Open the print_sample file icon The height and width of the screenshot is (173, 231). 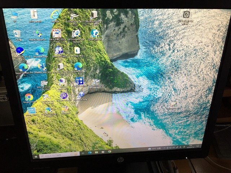pos(35,16)
